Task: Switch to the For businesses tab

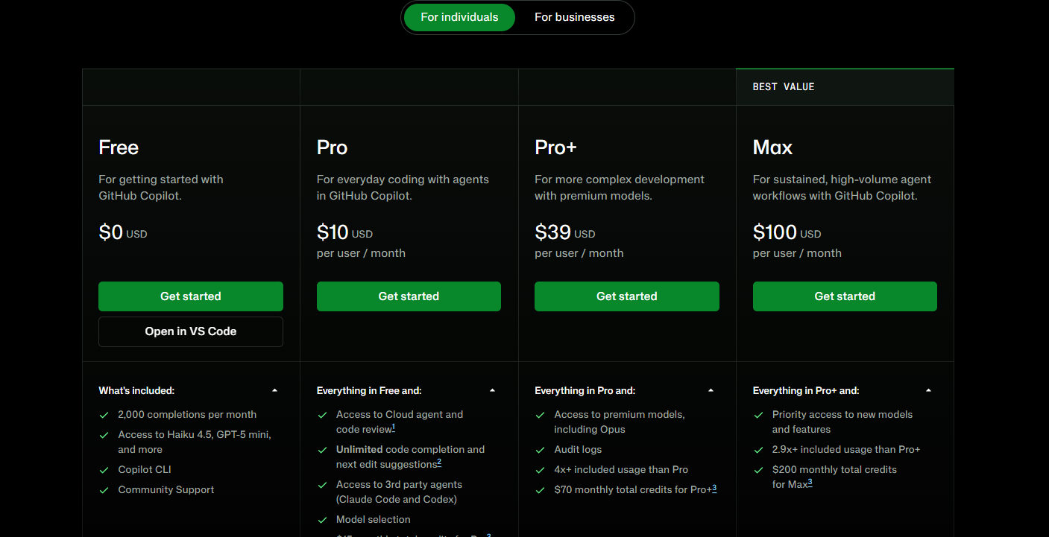Action: pos(574,17)
